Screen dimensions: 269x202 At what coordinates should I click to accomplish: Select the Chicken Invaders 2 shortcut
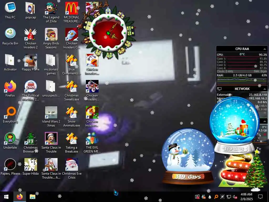pos(30,38)
